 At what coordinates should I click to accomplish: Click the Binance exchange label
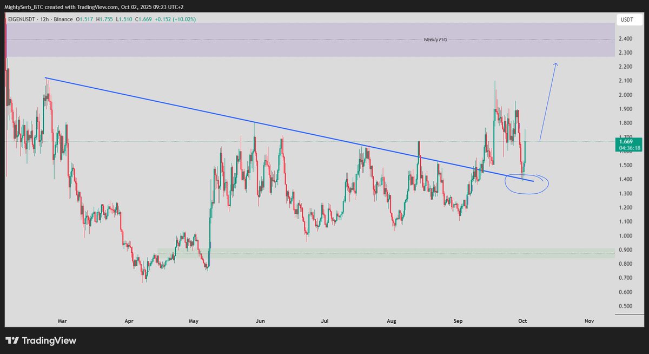click(x=65, y=18)
